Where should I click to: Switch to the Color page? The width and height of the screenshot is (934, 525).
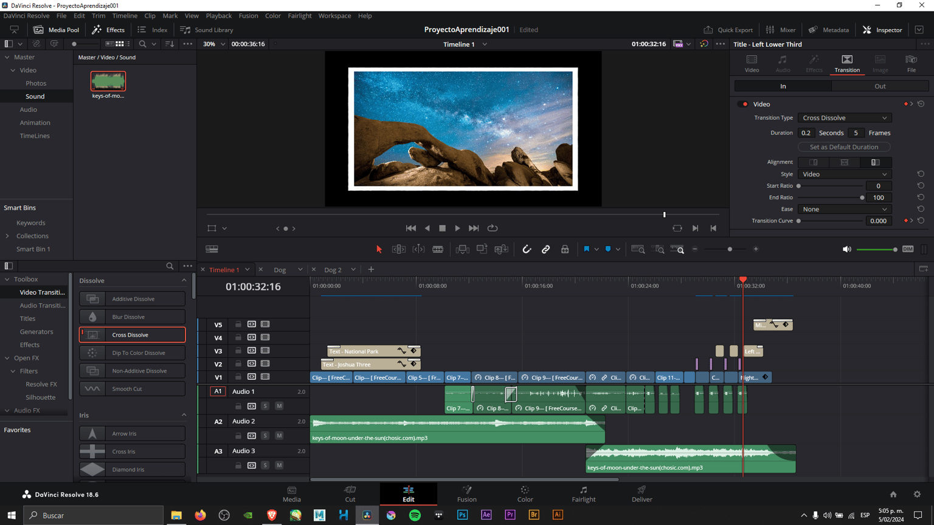[525, 494]
